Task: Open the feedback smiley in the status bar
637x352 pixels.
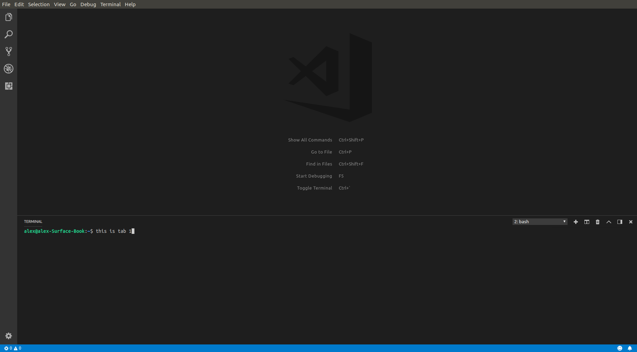Action: point(619,348)
